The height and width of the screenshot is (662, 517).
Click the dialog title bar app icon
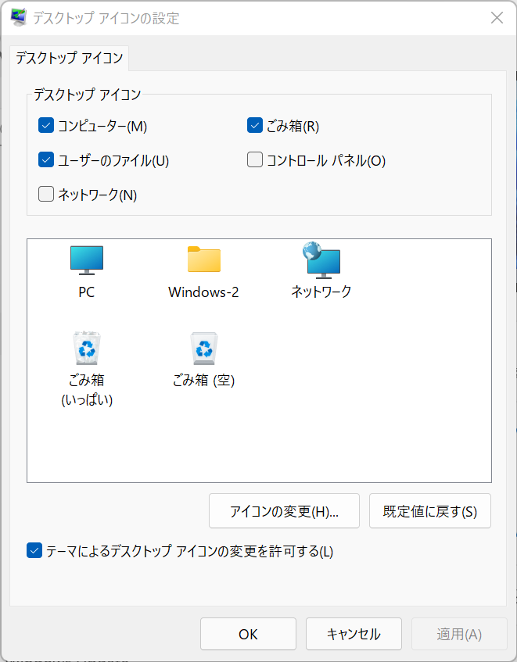pyautogui.click(x=19, y=18)
